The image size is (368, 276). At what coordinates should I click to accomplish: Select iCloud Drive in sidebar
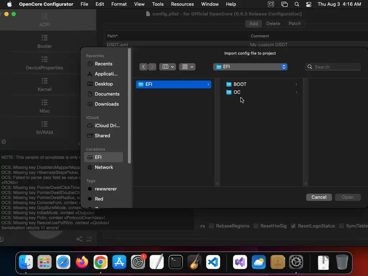pos(103,126)
